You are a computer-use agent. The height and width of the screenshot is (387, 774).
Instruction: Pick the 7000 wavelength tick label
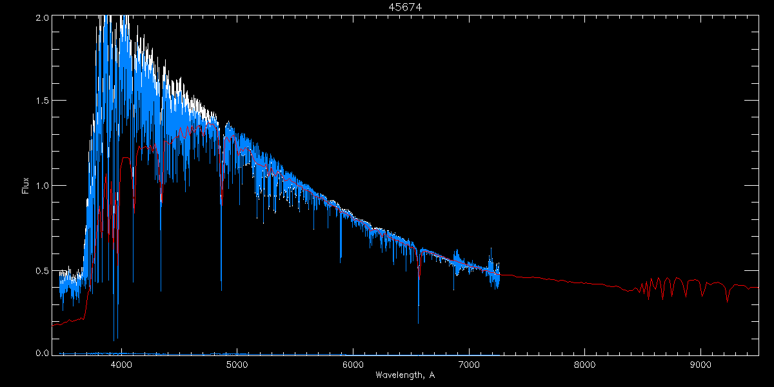(x=469, y=365)
